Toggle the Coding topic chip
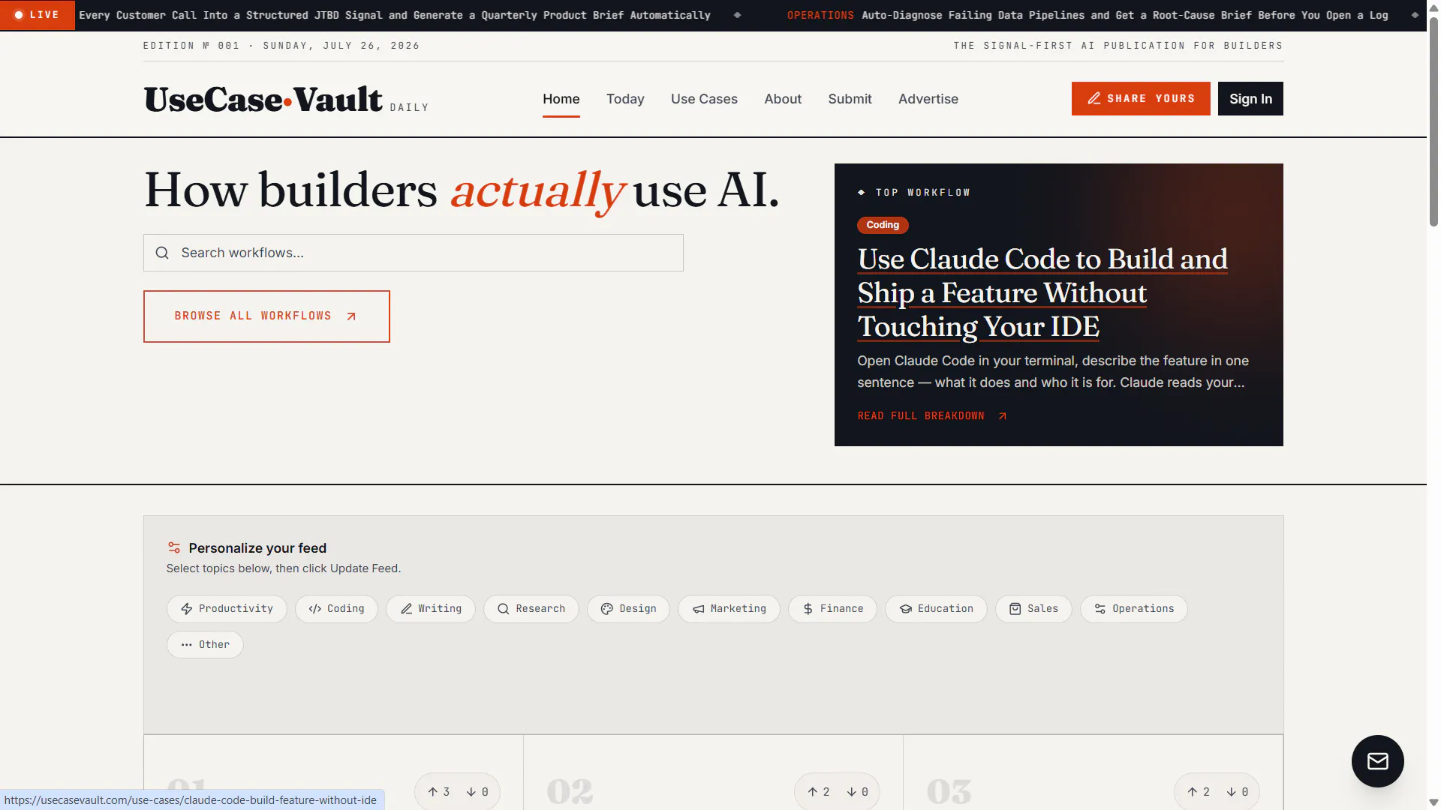The height and width of the screenshot is (810, 1441). point(336,609)
